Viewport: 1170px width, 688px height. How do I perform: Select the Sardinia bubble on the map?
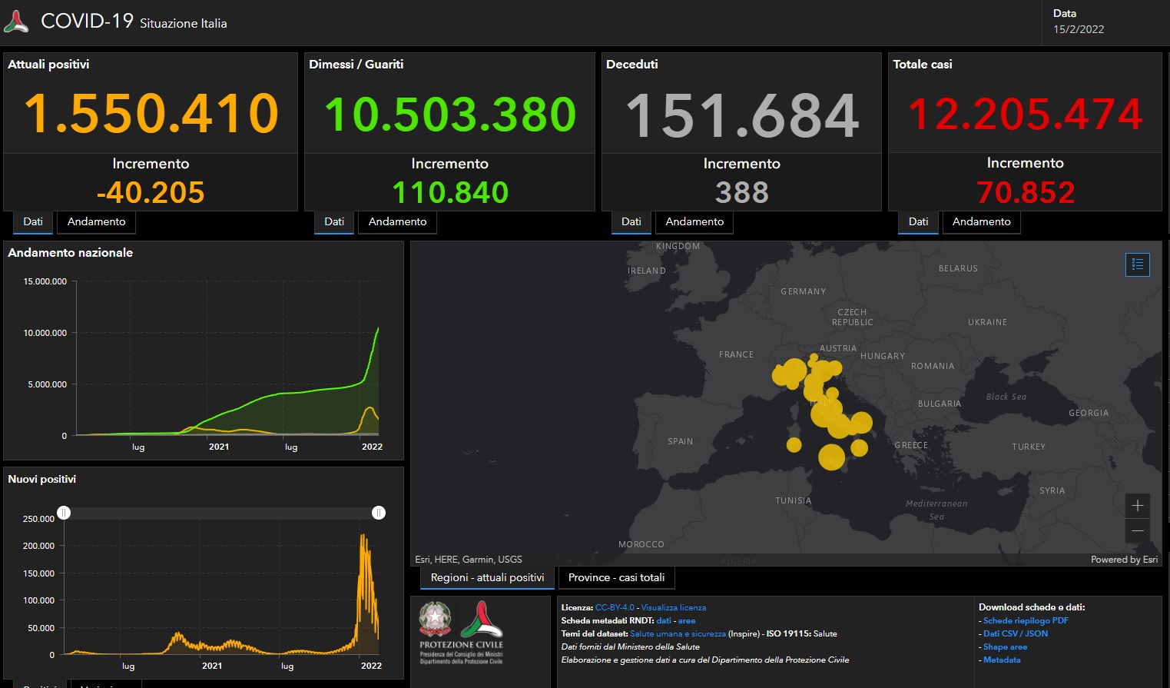click(794, 444)
